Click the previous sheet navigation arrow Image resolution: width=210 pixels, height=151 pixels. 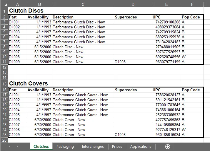pyautogui.click(x=9, y=147)
